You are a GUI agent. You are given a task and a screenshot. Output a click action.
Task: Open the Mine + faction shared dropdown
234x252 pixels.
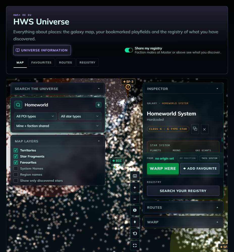(x=58, y=126)
